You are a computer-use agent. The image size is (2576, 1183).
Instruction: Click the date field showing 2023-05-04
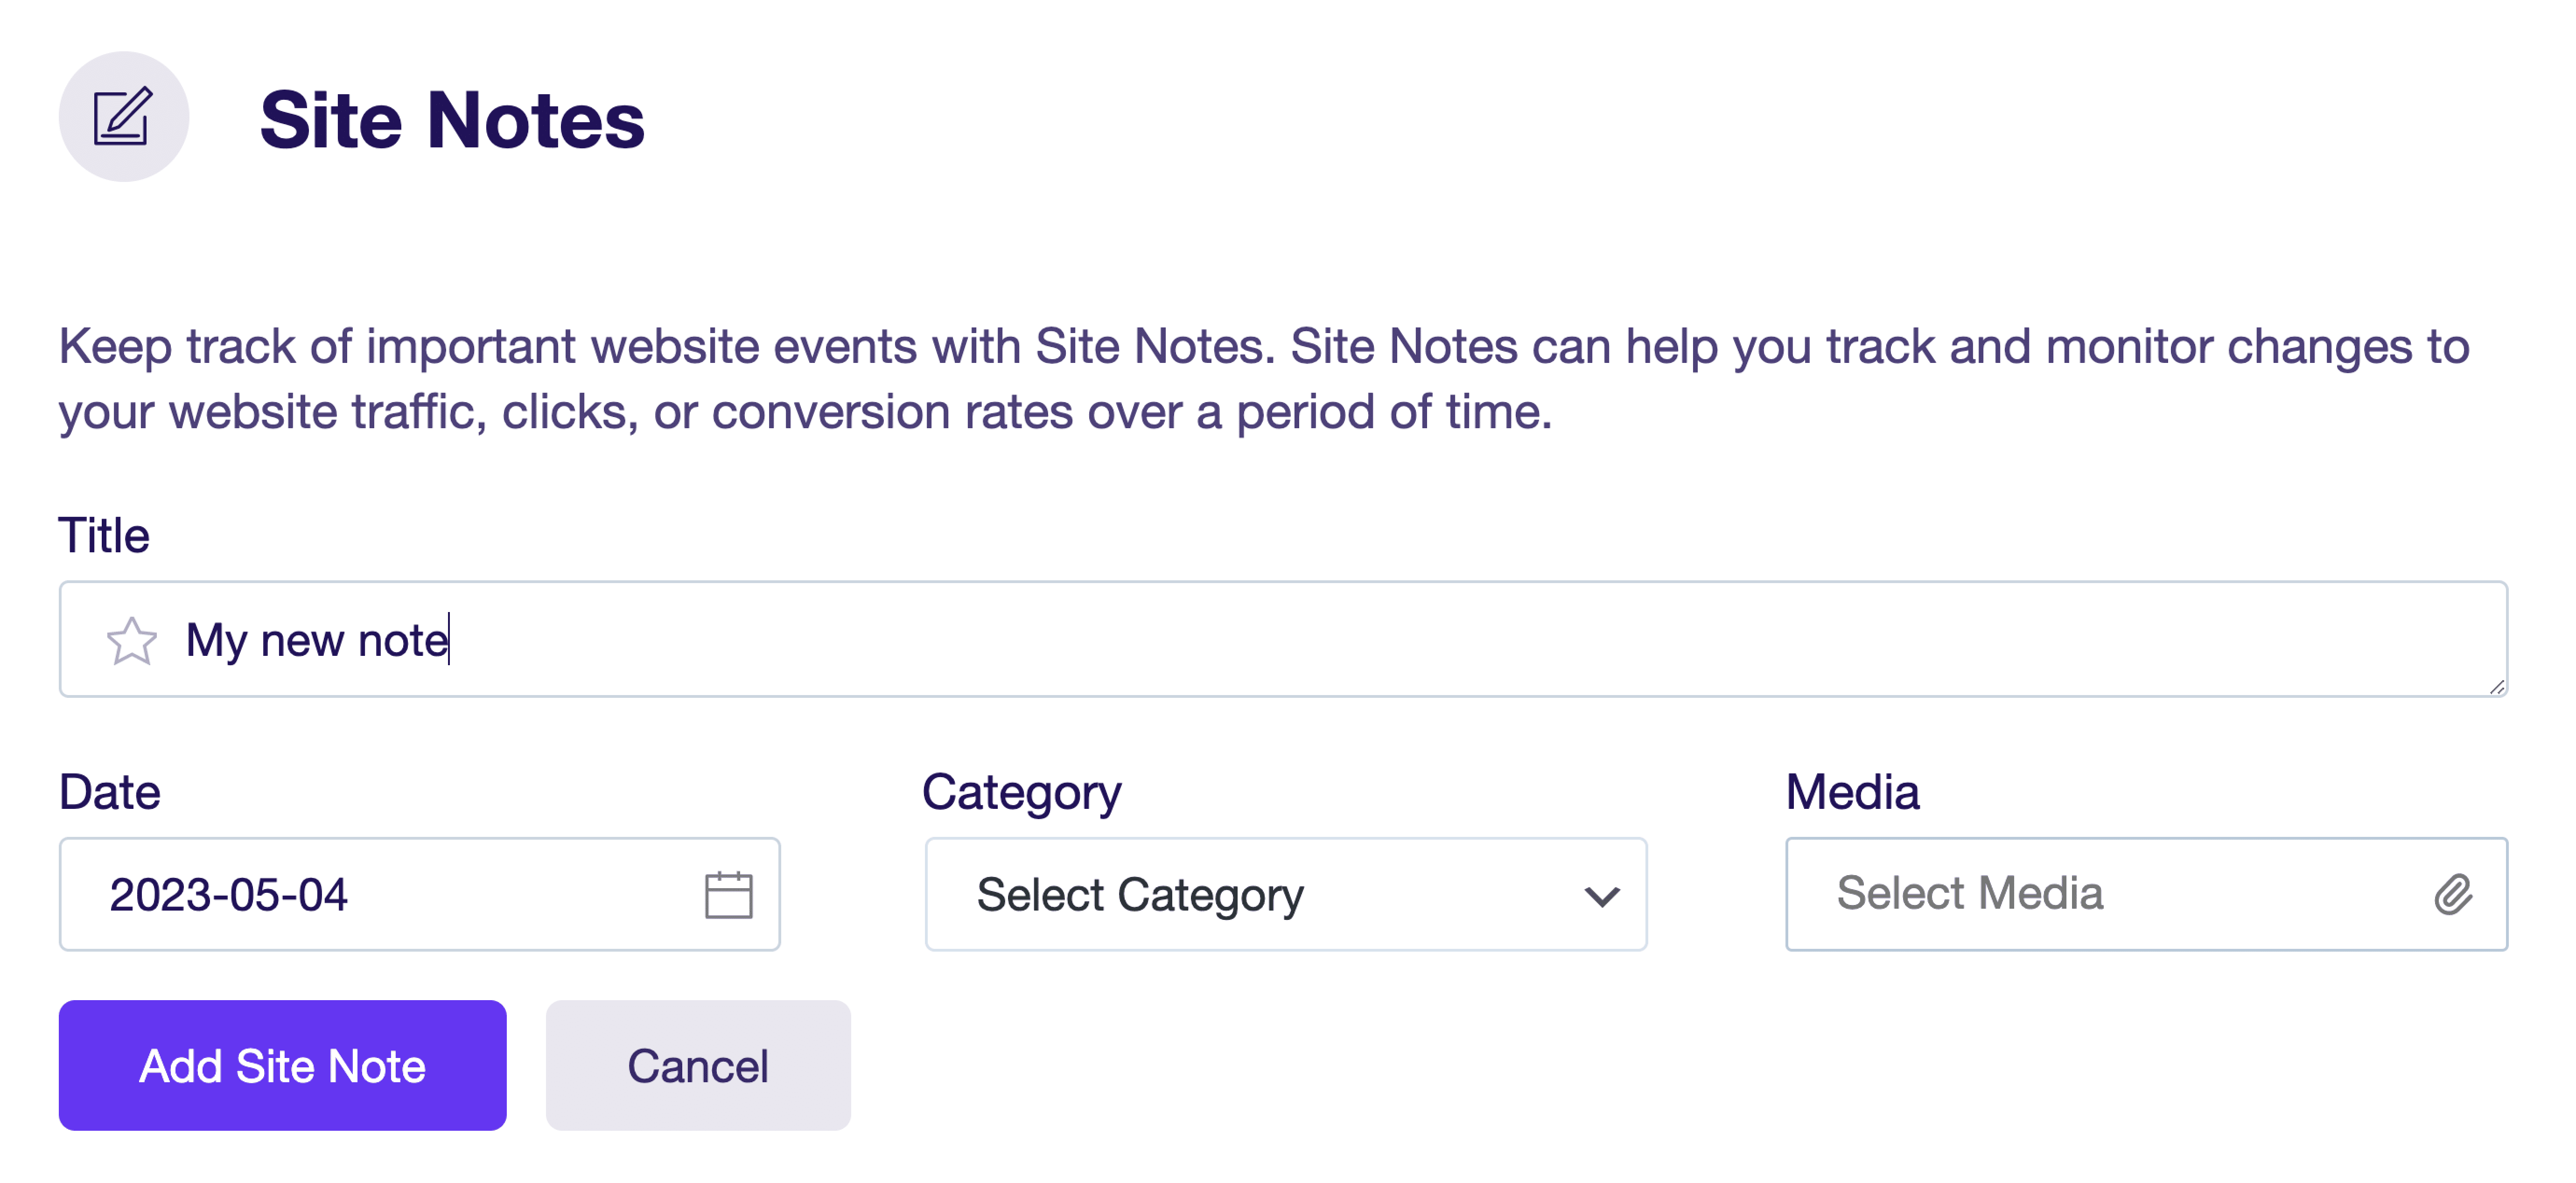[x=419, y=894]
